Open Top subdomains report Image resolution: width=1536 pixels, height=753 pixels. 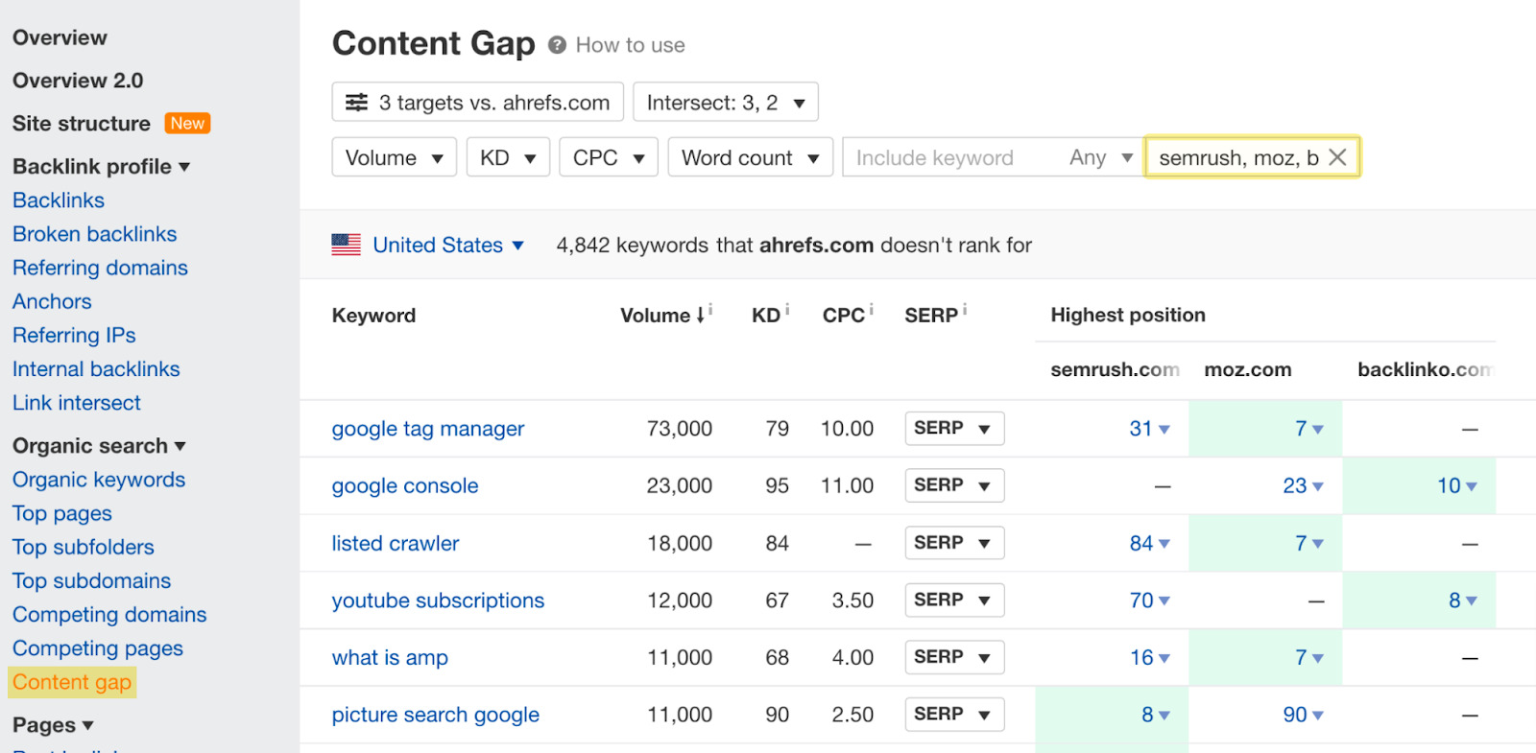(91, 580)
